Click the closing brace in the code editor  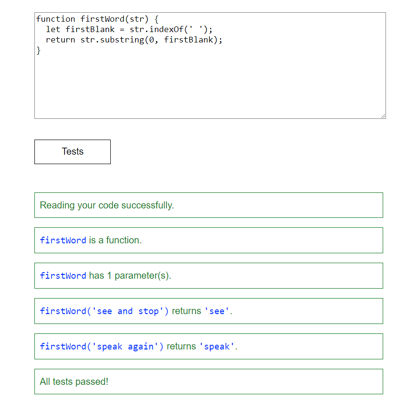(38, 50)
